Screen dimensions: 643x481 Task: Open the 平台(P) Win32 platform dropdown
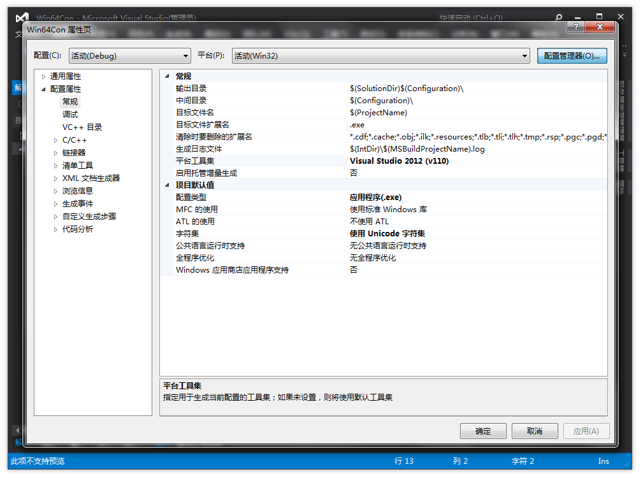coord(380,56)
